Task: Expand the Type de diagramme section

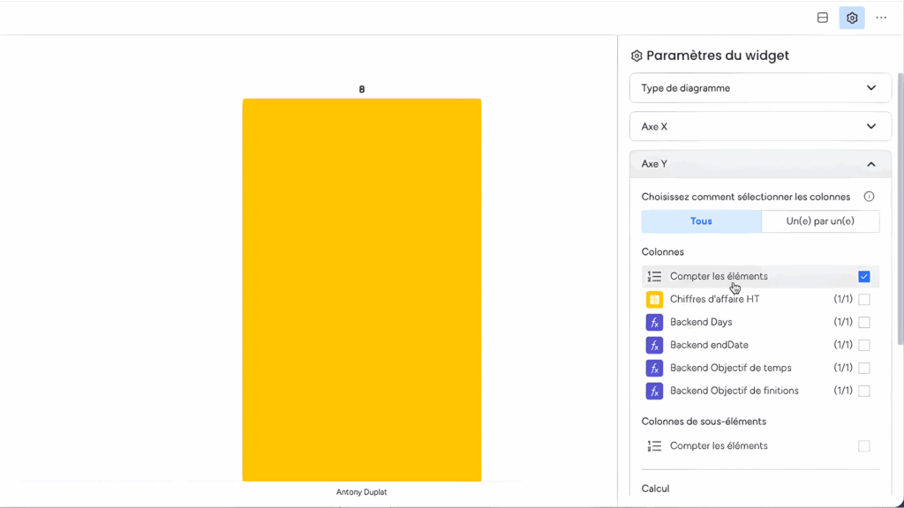Action: tap(760, 88)
